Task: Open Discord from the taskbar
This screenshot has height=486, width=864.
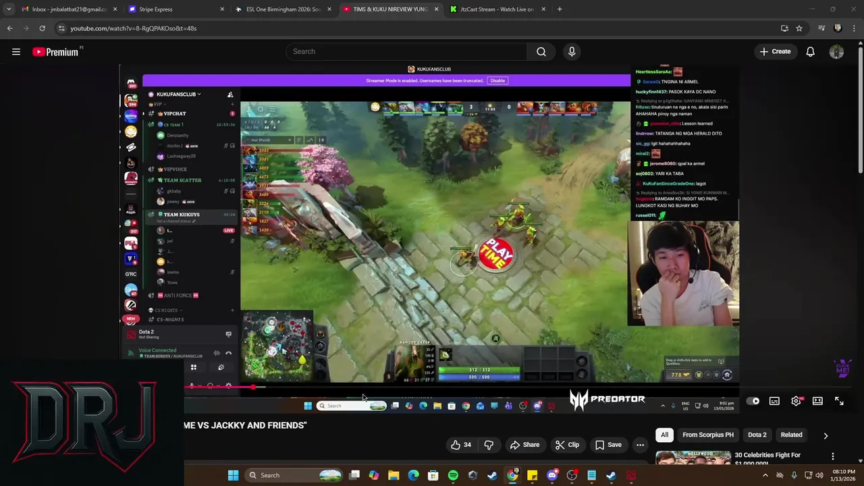Action: (552, 475)
